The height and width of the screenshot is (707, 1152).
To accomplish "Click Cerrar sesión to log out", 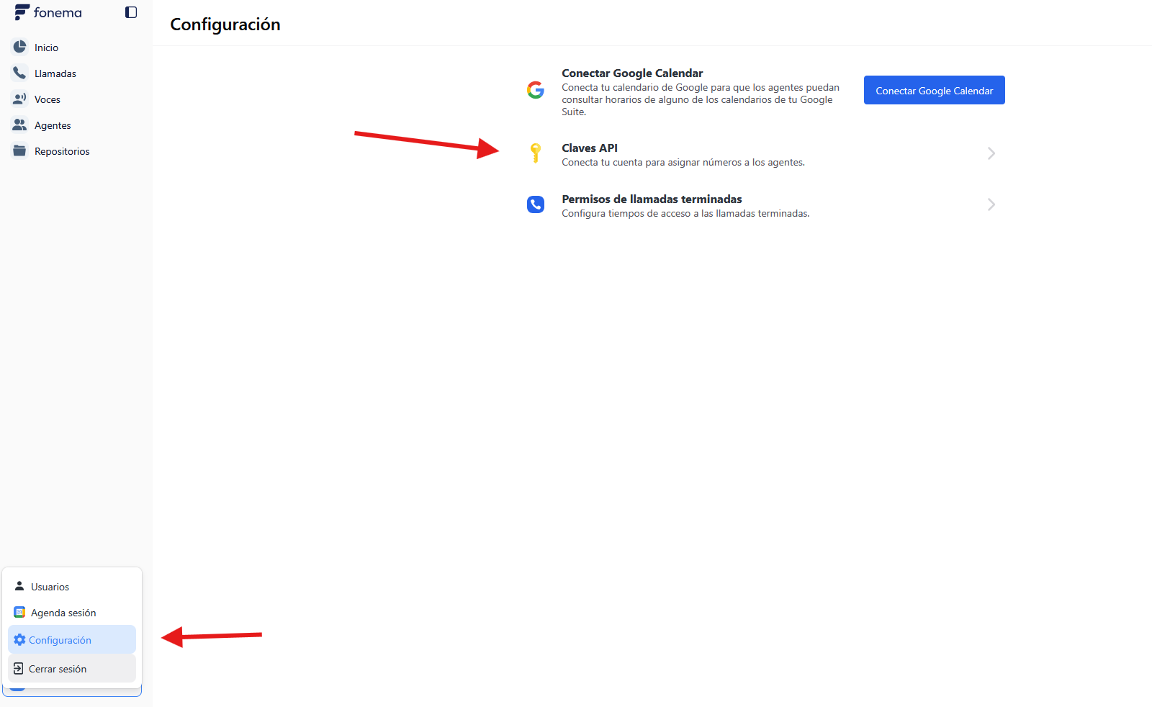I will [x=58, y=669].
